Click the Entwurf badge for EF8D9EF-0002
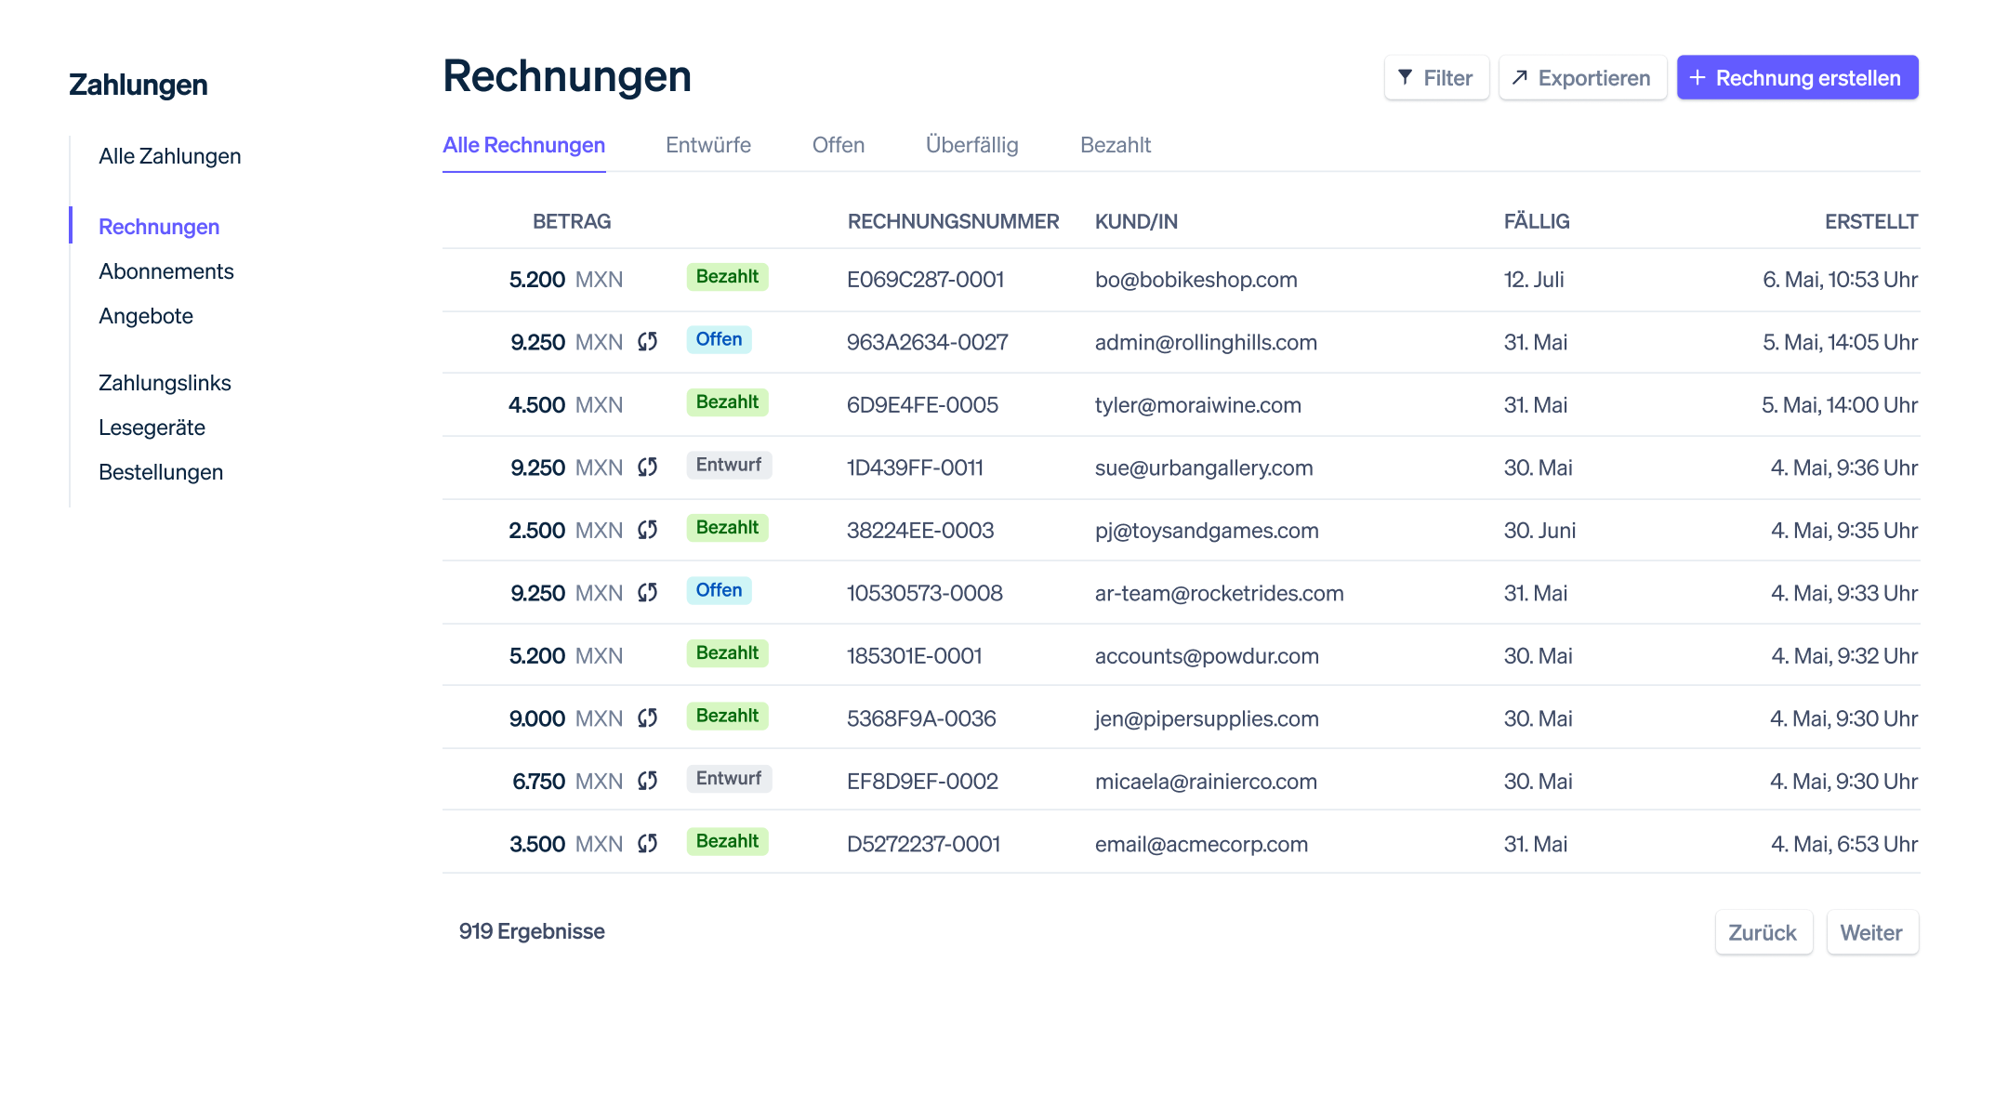Viewport: 2008px width, 1106px height. coord(729,779)
